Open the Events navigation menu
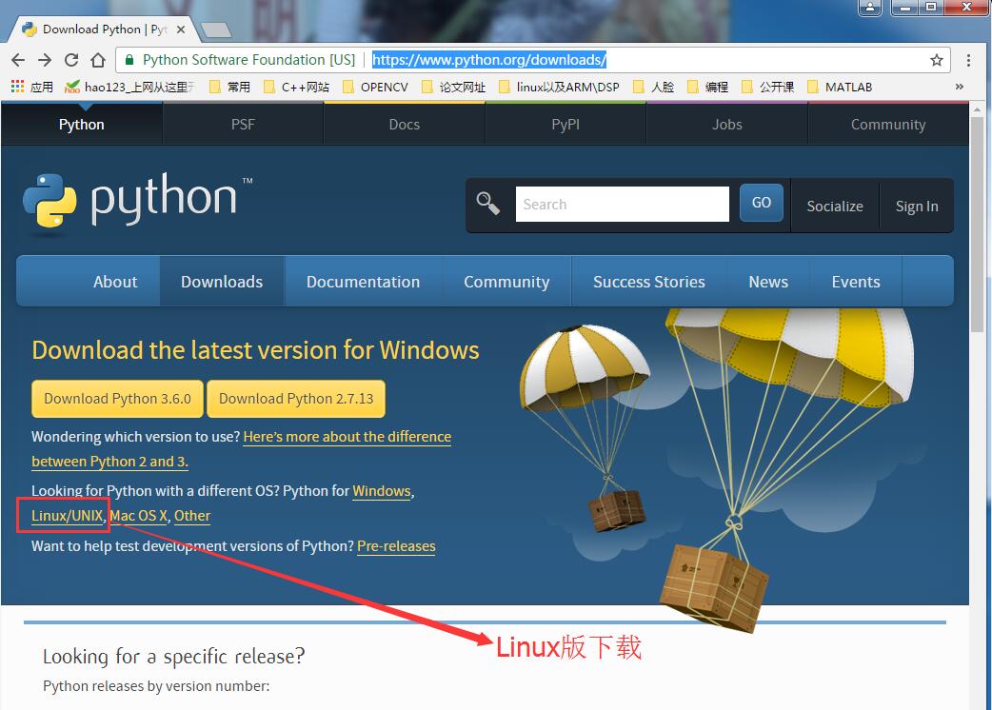The image size is (992, 710). pos(855,282)
